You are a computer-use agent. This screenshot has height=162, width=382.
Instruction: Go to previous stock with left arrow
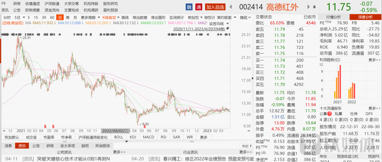[230, 7]
